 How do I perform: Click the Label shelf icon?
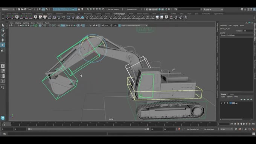tap(101, 17)
